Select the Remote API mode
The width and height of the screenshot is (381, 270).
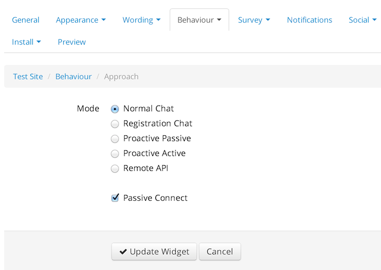(x=115, y=169)
